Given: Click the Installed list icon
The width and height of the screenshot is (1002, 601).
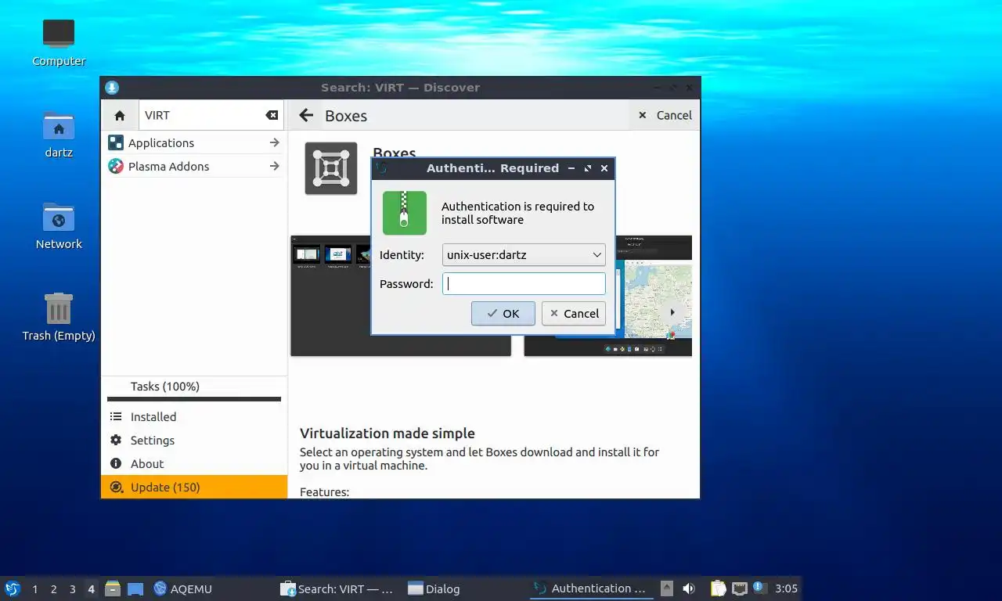Looking at the screenshot, I should [x=116, y=416].
